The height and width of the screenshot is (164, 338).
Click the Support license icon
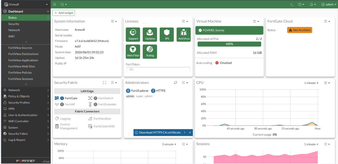133,35
